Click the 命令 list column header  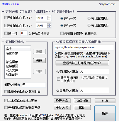tap(18, 49)
